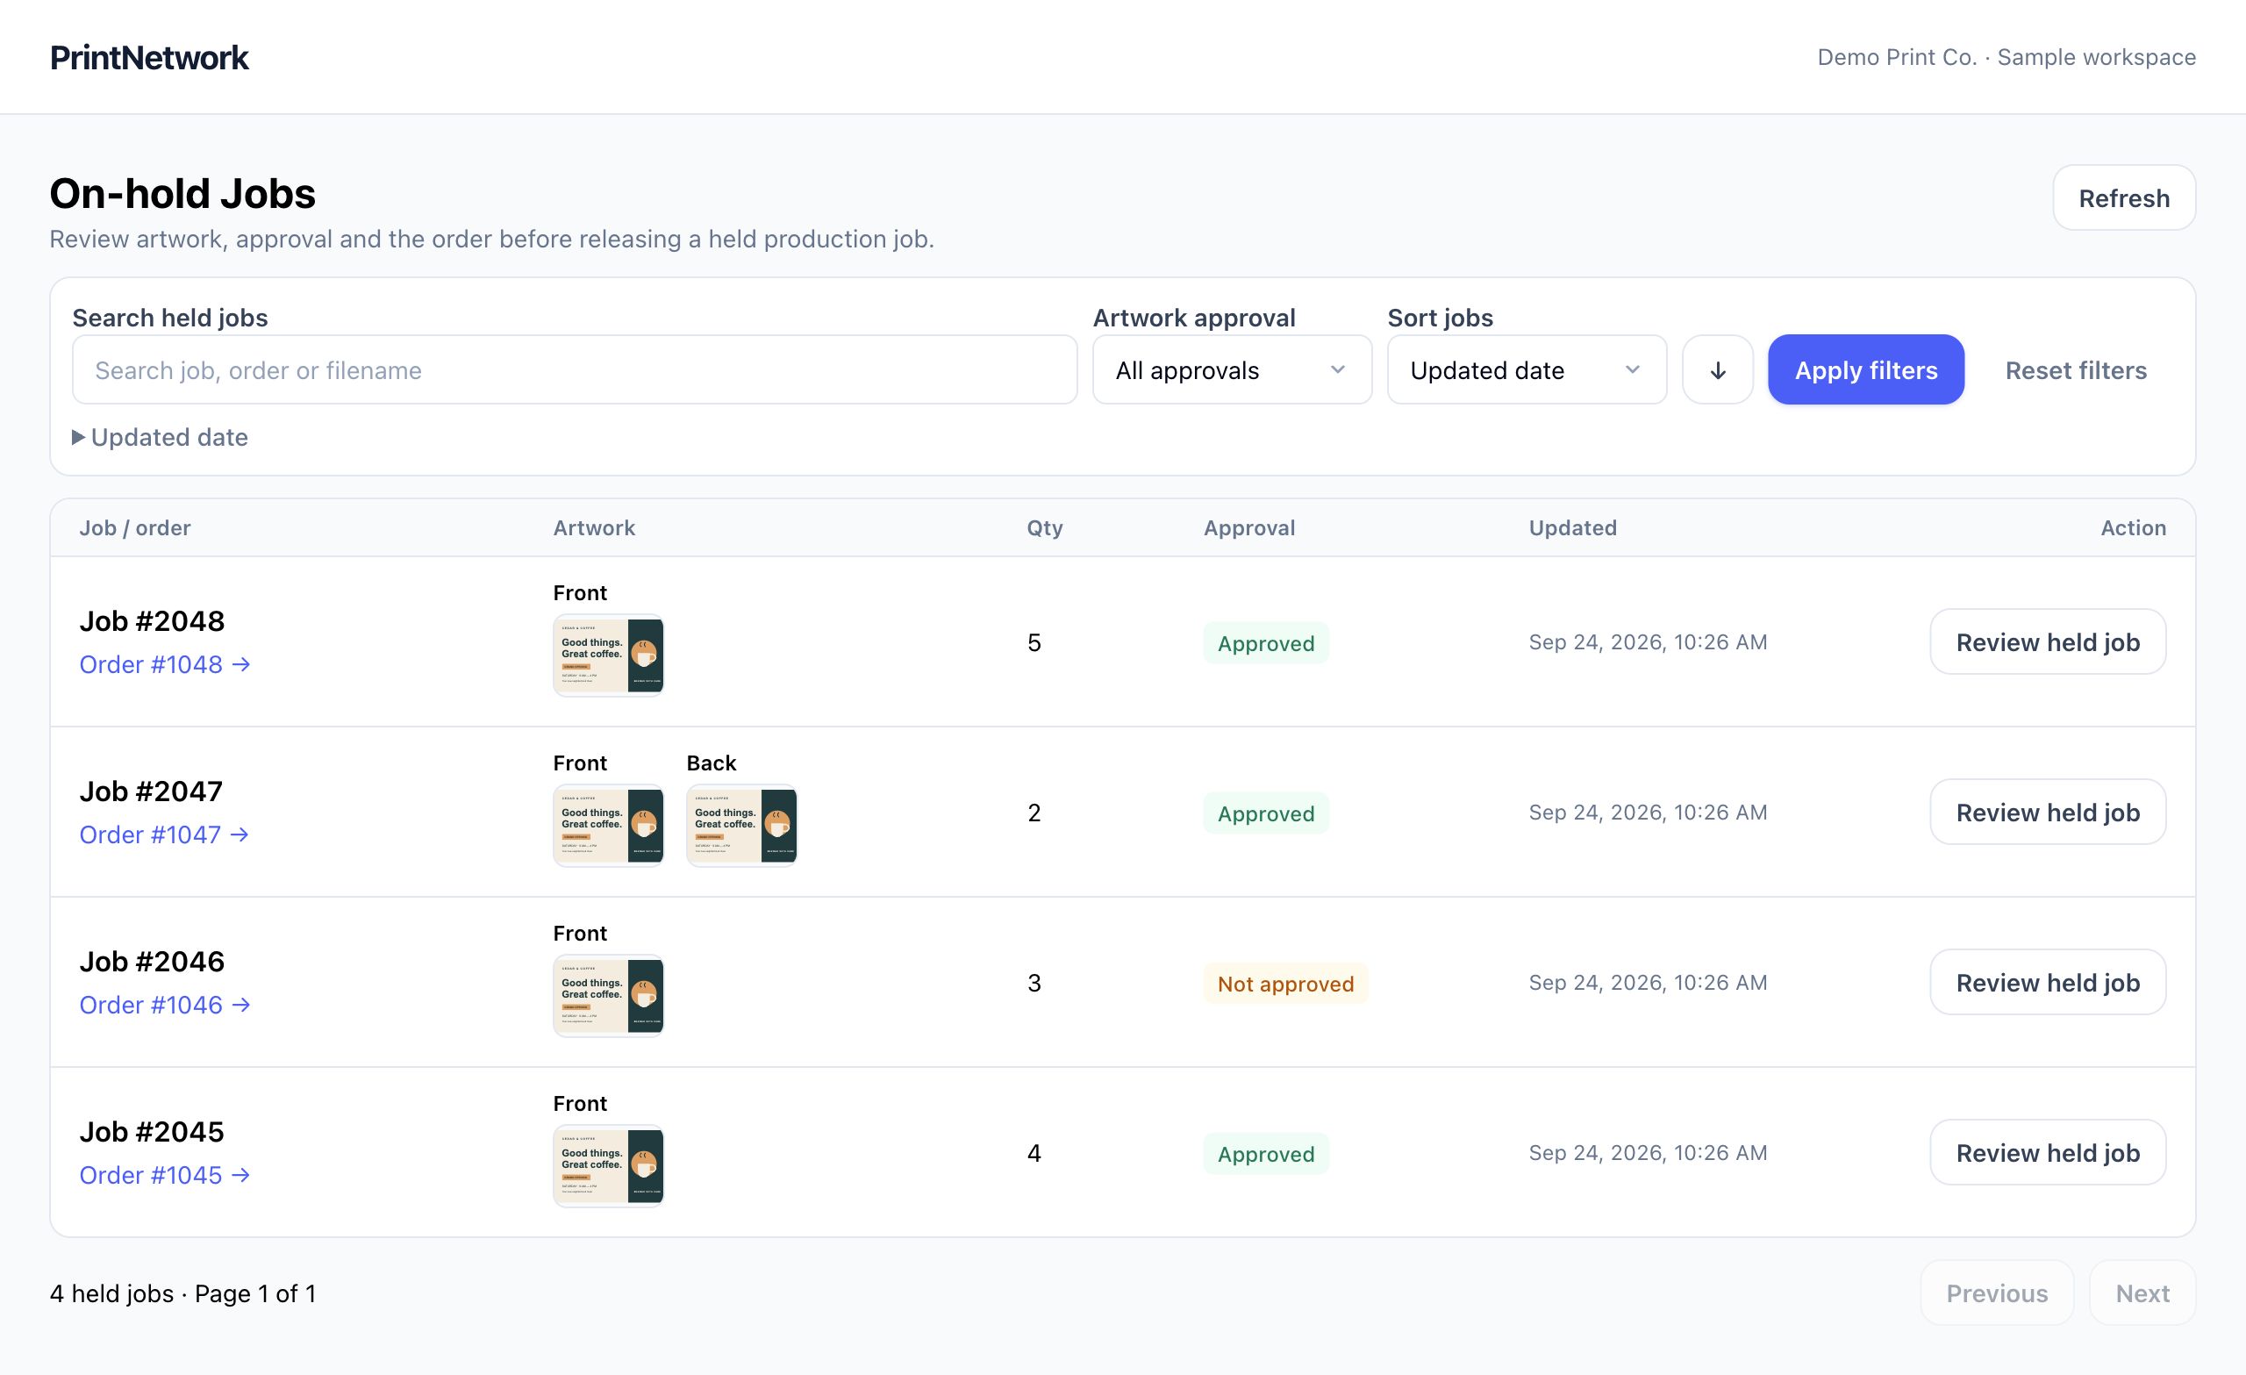This screenshot has width=2246, height=1375.
Task: Click the Job #2048 title
Action: [x=153, y=621]
